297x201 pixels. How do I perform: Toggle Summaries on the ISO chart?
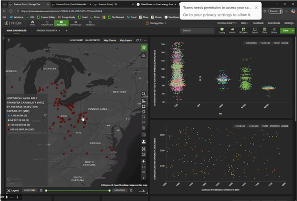(250, 43)
